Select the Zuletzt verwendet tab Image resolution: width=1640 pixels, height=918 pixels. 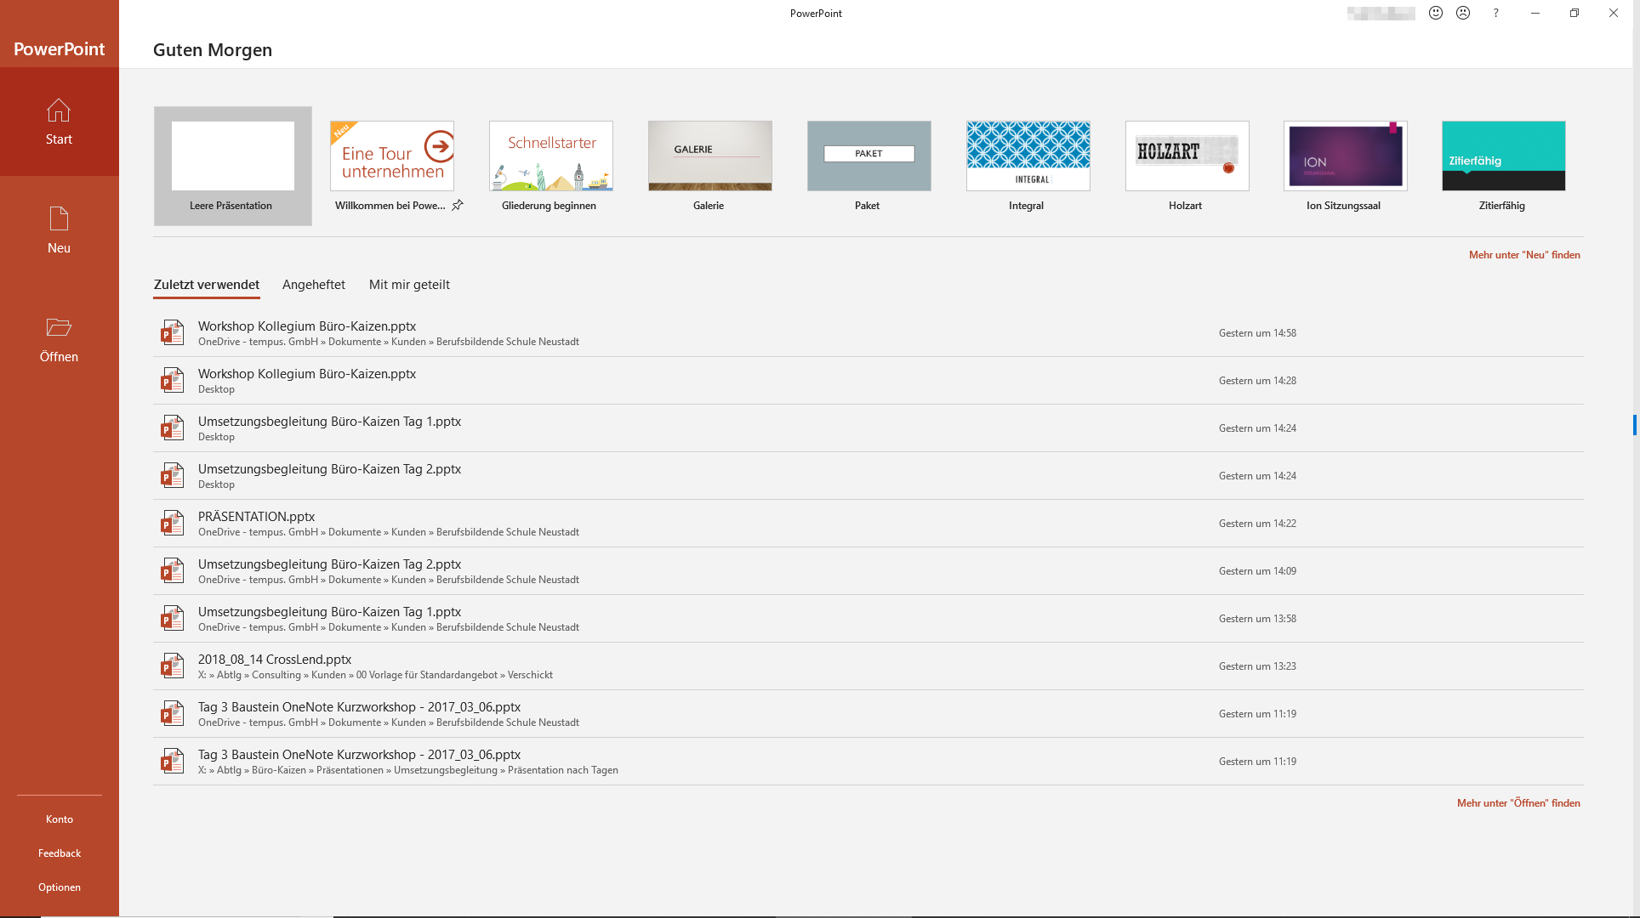tap(207, 285)
